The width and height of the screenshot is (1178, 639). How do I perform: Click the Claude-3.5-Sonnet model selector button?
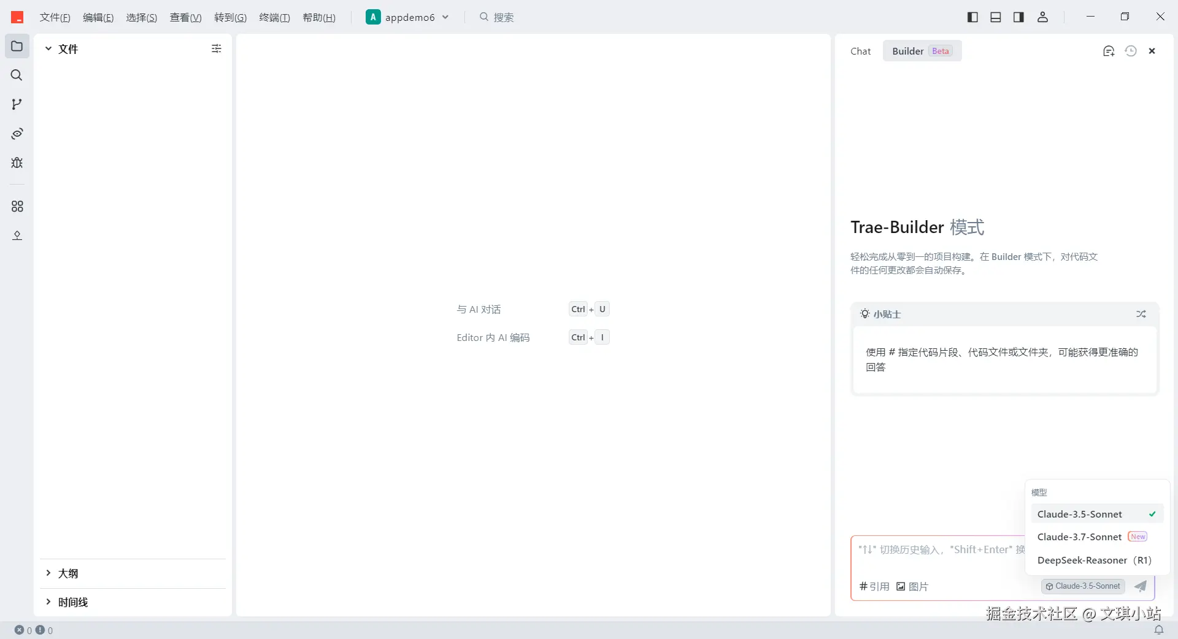(x=1083, y=586)
